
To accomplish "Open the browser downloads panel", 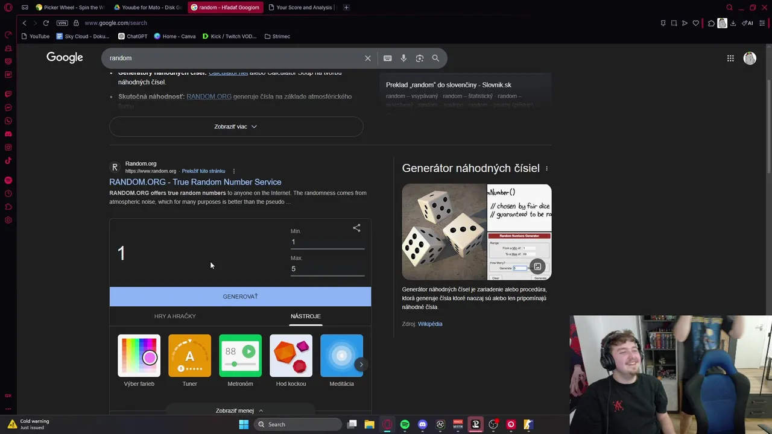I will pos(733,23).
